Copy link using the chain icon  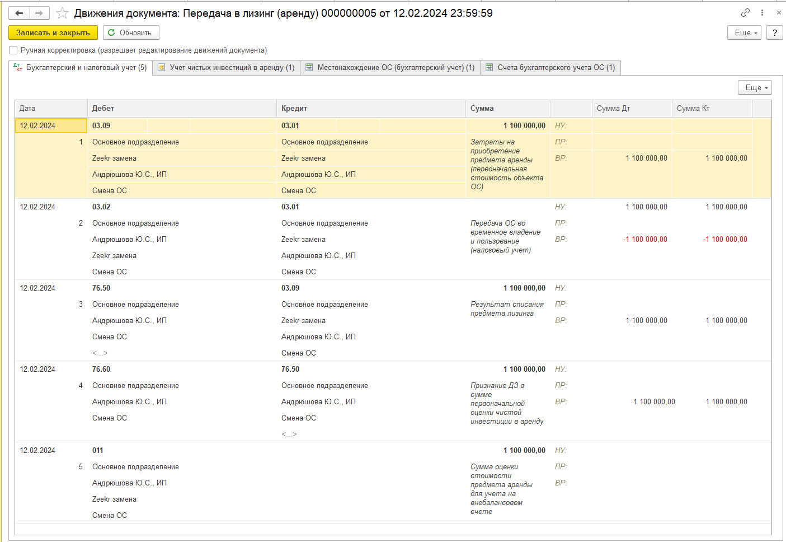click(745, 12)
